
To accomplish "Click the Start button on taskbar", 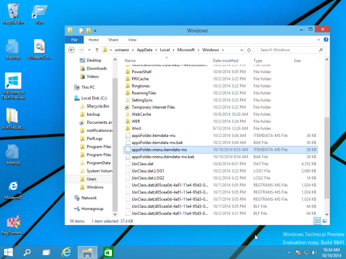I will coord(9,253).
